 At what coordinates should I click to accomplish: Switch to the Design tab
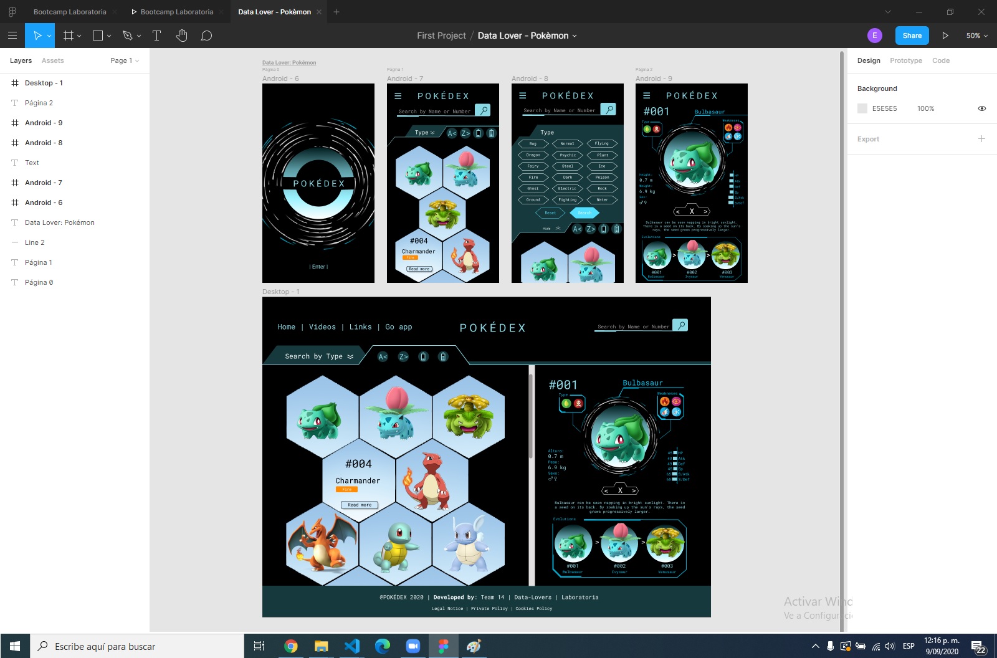pyautogui.click(x=869, y=60)
